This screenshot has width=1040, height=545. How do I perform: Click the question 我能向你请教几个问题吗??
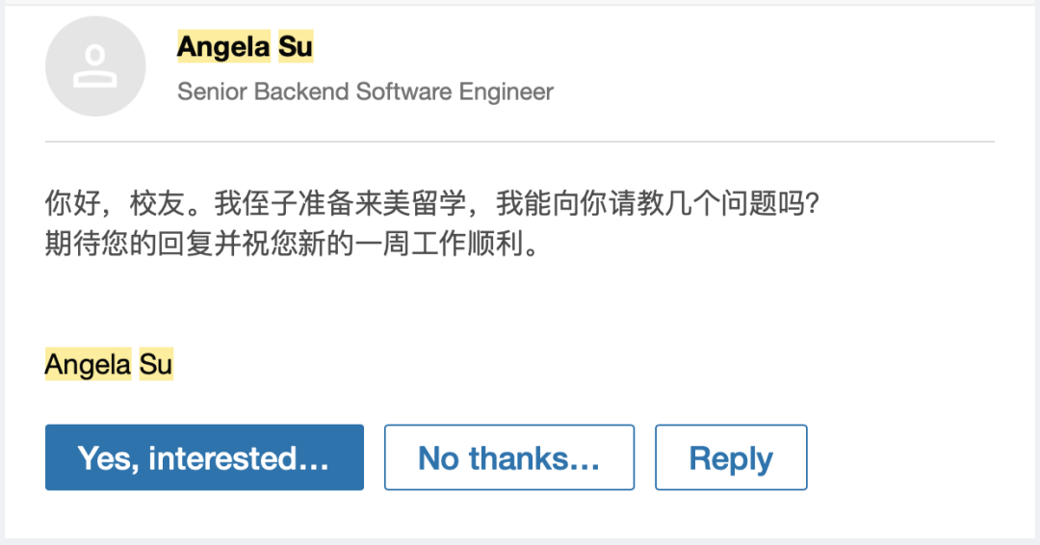[658, 203]
